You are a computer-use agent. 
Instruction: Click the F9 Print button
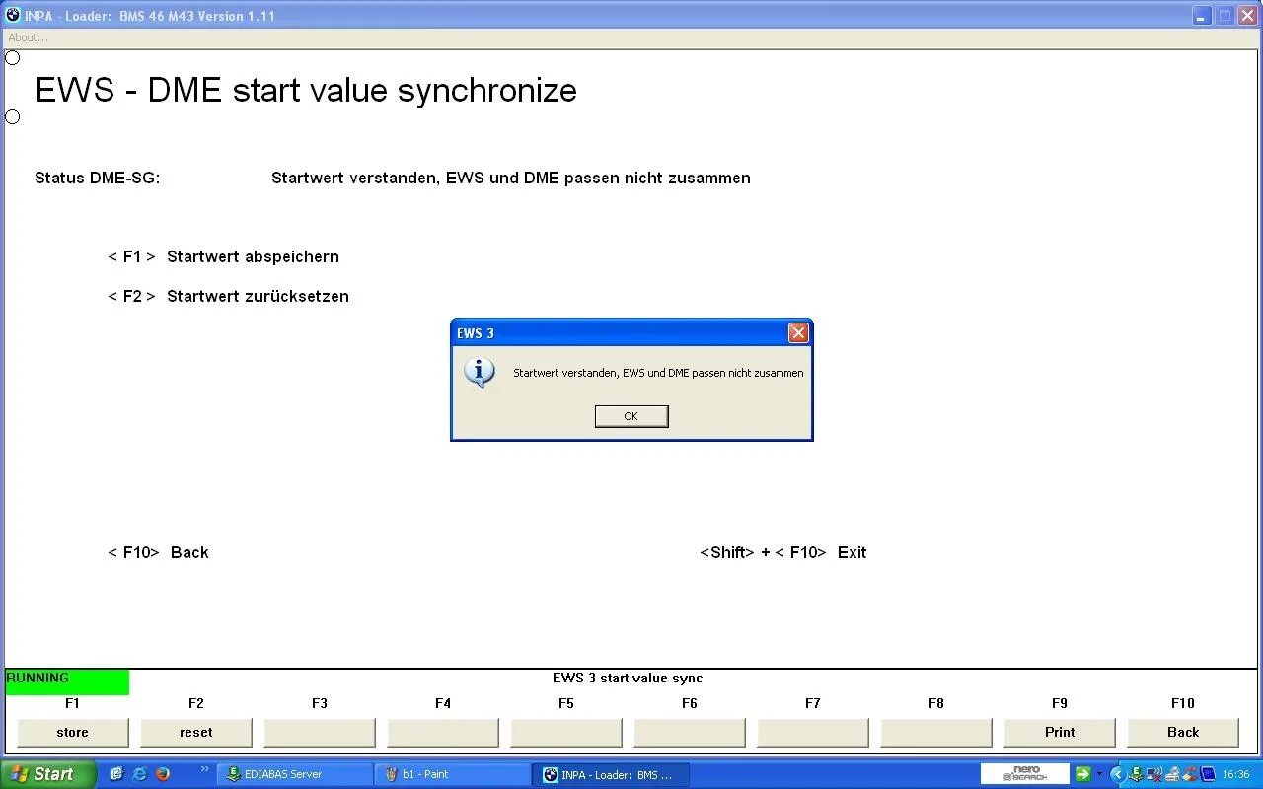coord(1060,732)
